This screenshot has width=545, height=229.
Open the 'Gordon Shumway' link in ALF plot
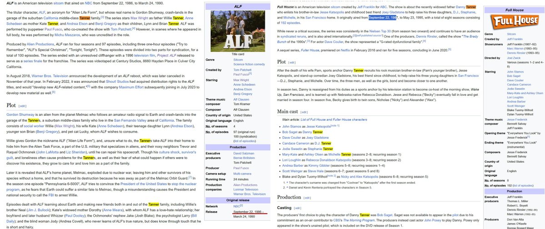coord(20,114)
